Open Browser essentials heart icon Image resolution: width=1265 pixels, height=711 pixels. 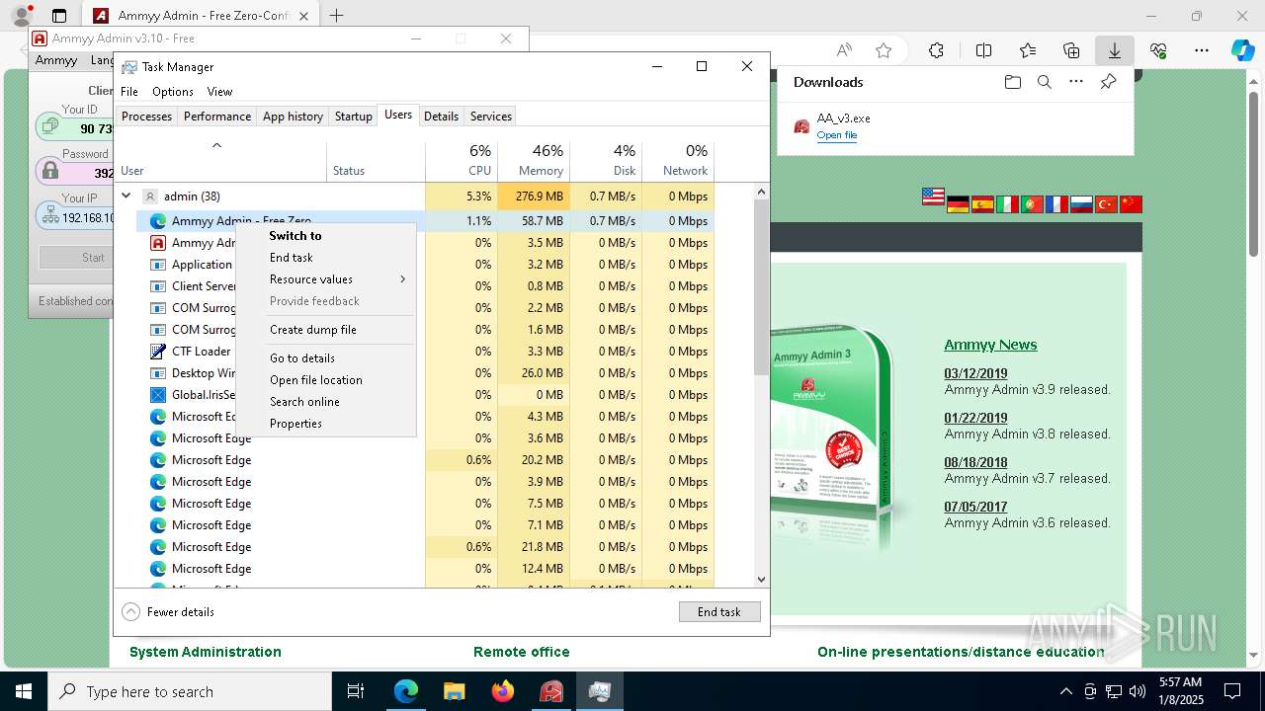pos(1158,50)
